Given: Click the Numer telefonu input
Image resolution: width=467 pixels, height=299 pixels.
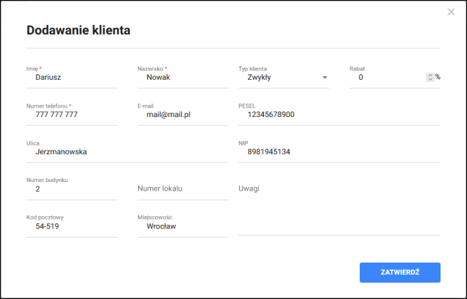Looking at the screenshot, I should tap(72, 114).
